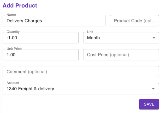Click the '1340 Freight & delivery' value
162x113 pixels.
(30, 89)
